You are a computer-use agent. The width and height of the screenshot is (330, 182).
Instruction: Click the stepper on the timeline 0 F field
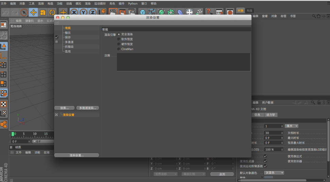click(x=29, y=142)
